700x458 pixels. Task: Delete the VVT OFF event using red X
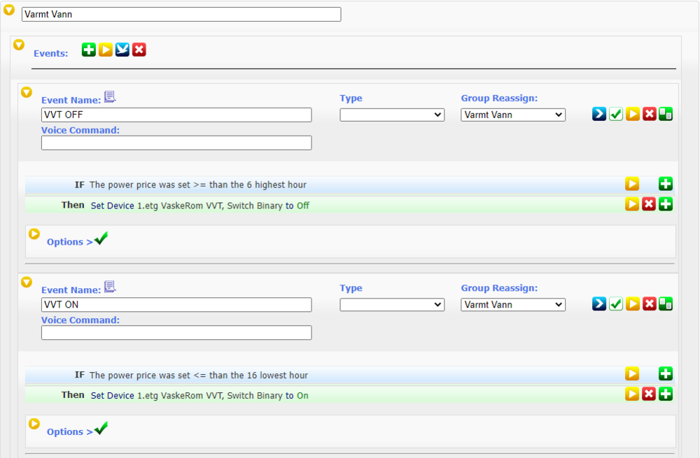point(650,114)
